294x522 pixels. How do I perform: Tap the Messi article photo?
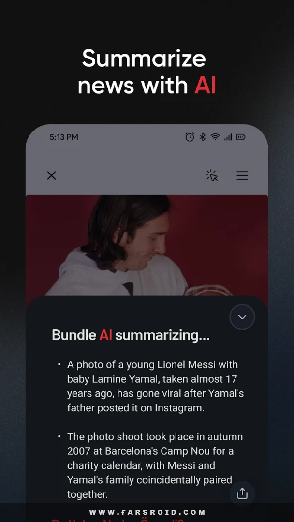pos(147,246)
